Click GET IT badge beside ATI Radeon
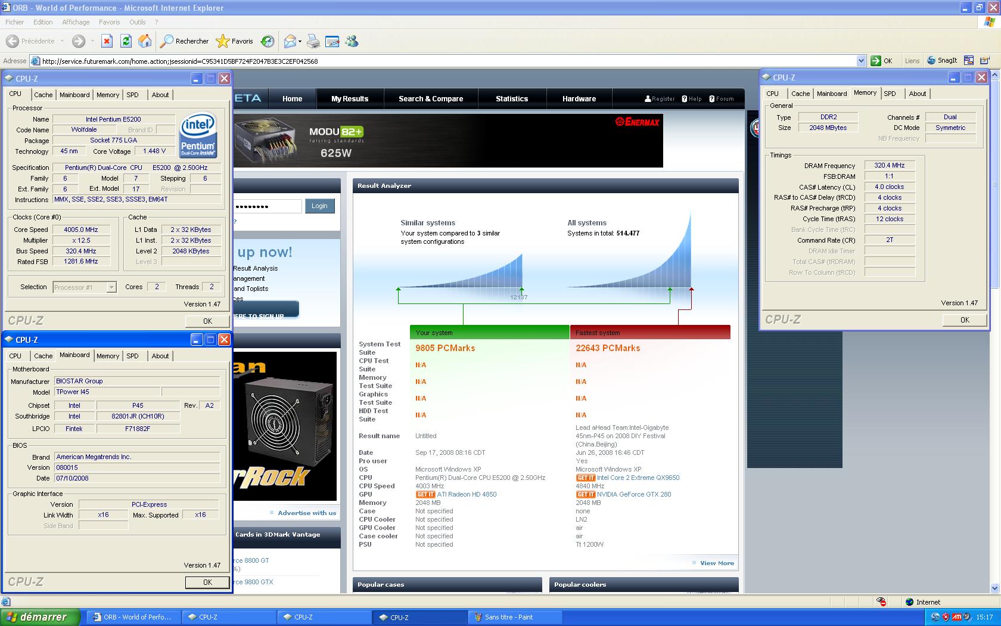The image size is (1001, 626). click(425, 494)
